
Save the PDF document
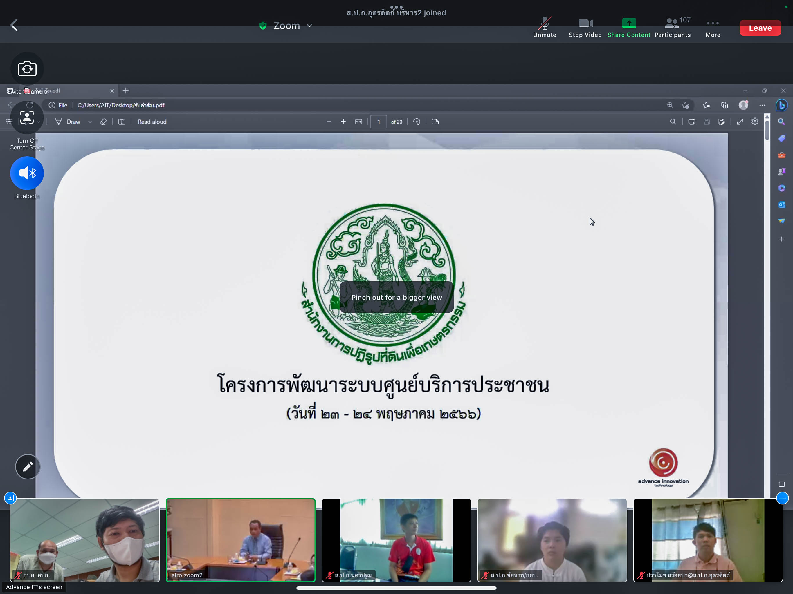click(707, 122)
